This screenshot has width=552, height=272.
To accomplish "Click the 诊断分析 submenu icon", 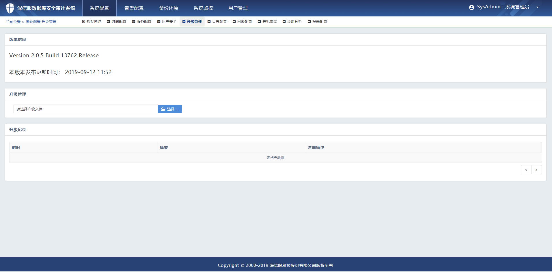I will tap(284, 22).
